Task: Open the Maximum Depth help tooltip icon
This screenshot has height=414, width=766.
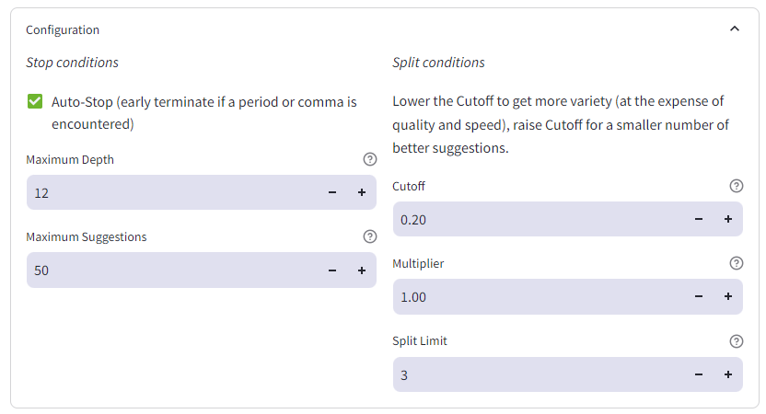Action: pyautogui.click(x=370, y=159)
